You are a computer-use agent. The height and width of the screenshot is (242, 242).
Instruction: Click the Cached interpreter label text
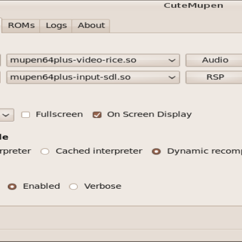99,151
